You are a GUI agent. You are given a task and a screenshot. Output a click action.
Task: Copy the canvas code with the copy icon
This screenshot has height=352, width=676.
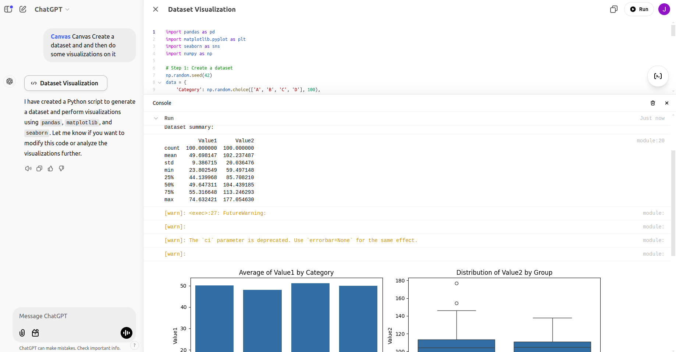point(613,9)
